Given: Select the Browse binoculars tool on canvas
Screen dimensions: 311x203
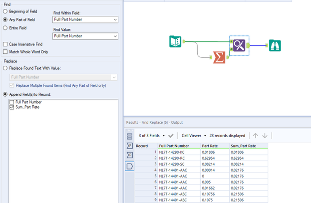Looking at the screenshot, I should (275, 45).
